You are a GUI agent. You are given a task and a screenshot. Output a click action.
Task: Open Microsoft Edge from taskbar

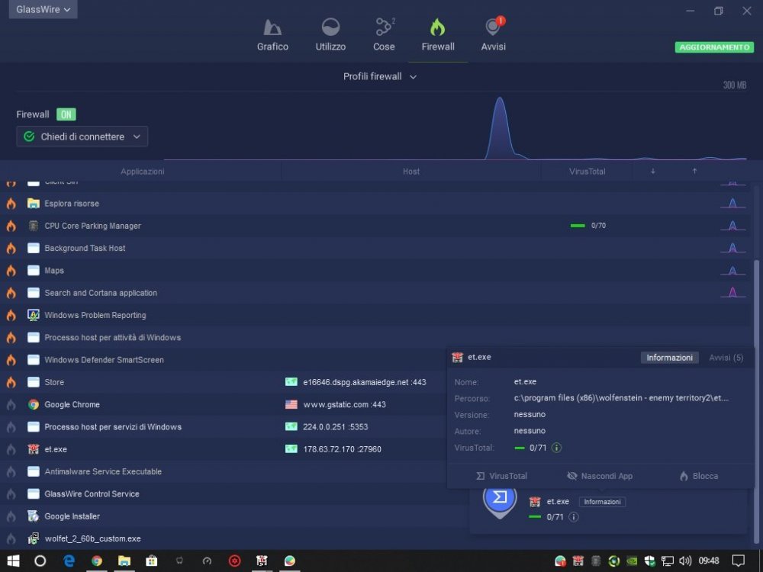tap(69, 561)
